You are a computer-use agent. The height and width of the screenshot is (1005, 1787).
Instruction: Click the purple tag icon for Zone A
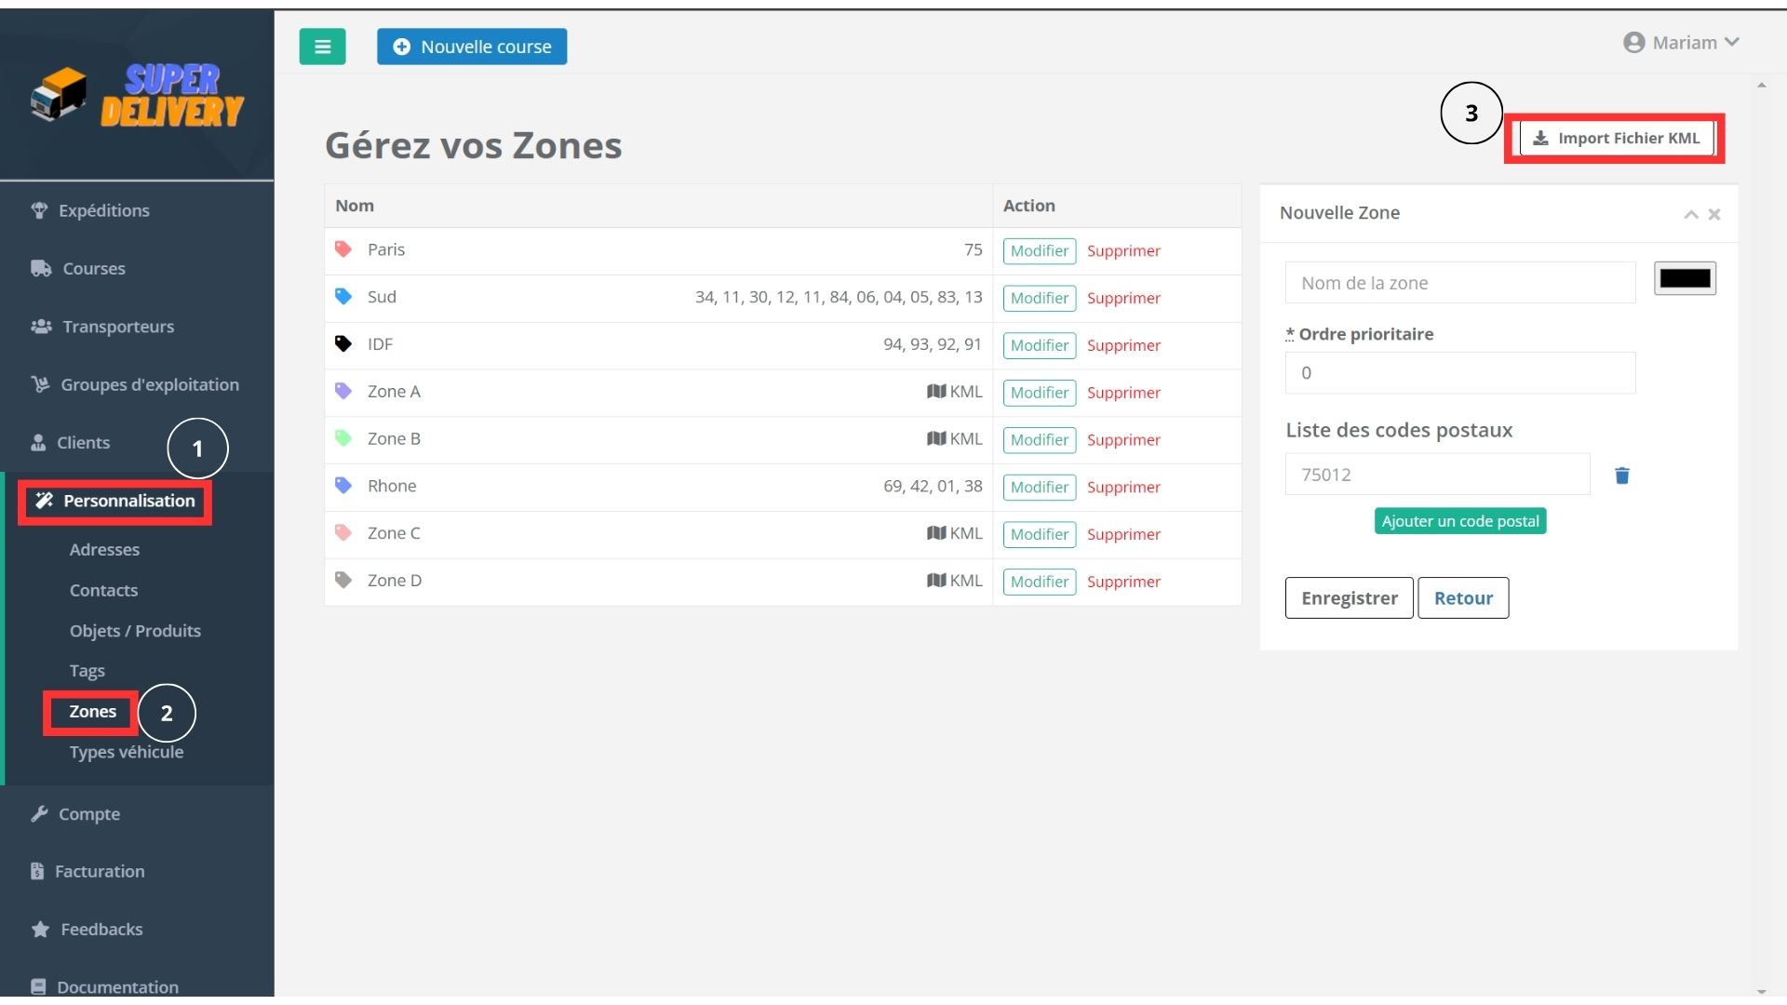343,392
